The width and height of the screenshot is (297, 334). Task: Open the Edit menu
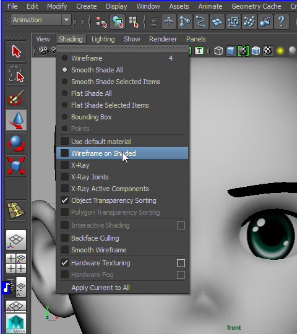tap(32, 6)
